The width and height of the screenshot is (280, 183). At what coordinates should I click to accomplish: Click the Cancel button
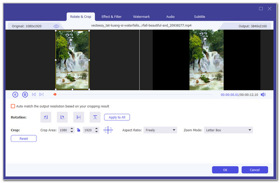point(255,170)
